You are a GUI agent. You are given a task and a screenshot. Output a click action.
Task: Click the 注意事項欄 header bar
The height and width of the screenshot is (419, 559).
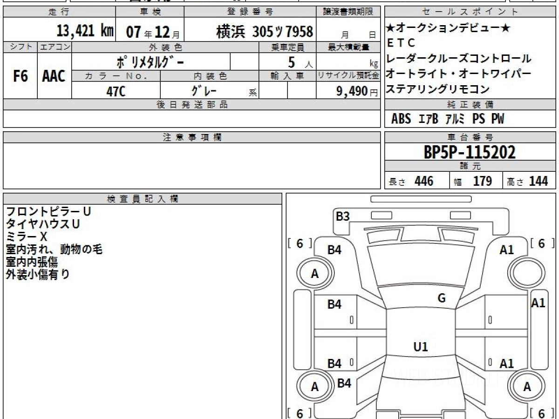pos(192,137)
